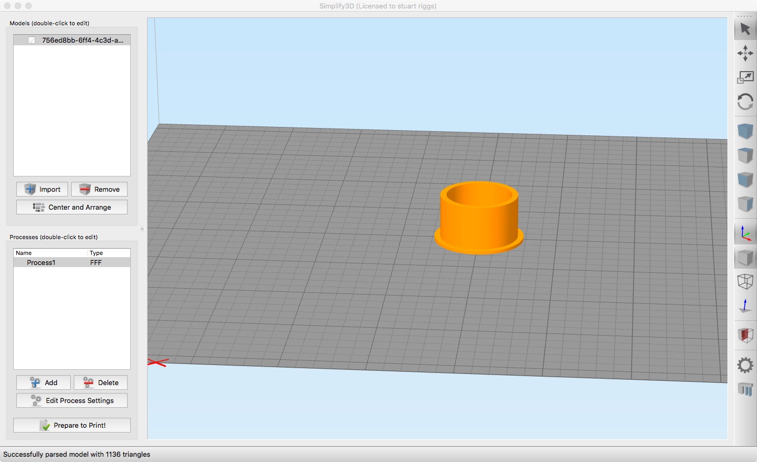The width and height of the screenshot is (757, 462).
Task: Add a new process
Action: [43, 382]
